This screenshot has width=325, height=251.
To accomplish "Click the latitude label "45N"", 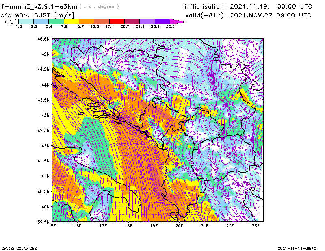I will point(45,54).
